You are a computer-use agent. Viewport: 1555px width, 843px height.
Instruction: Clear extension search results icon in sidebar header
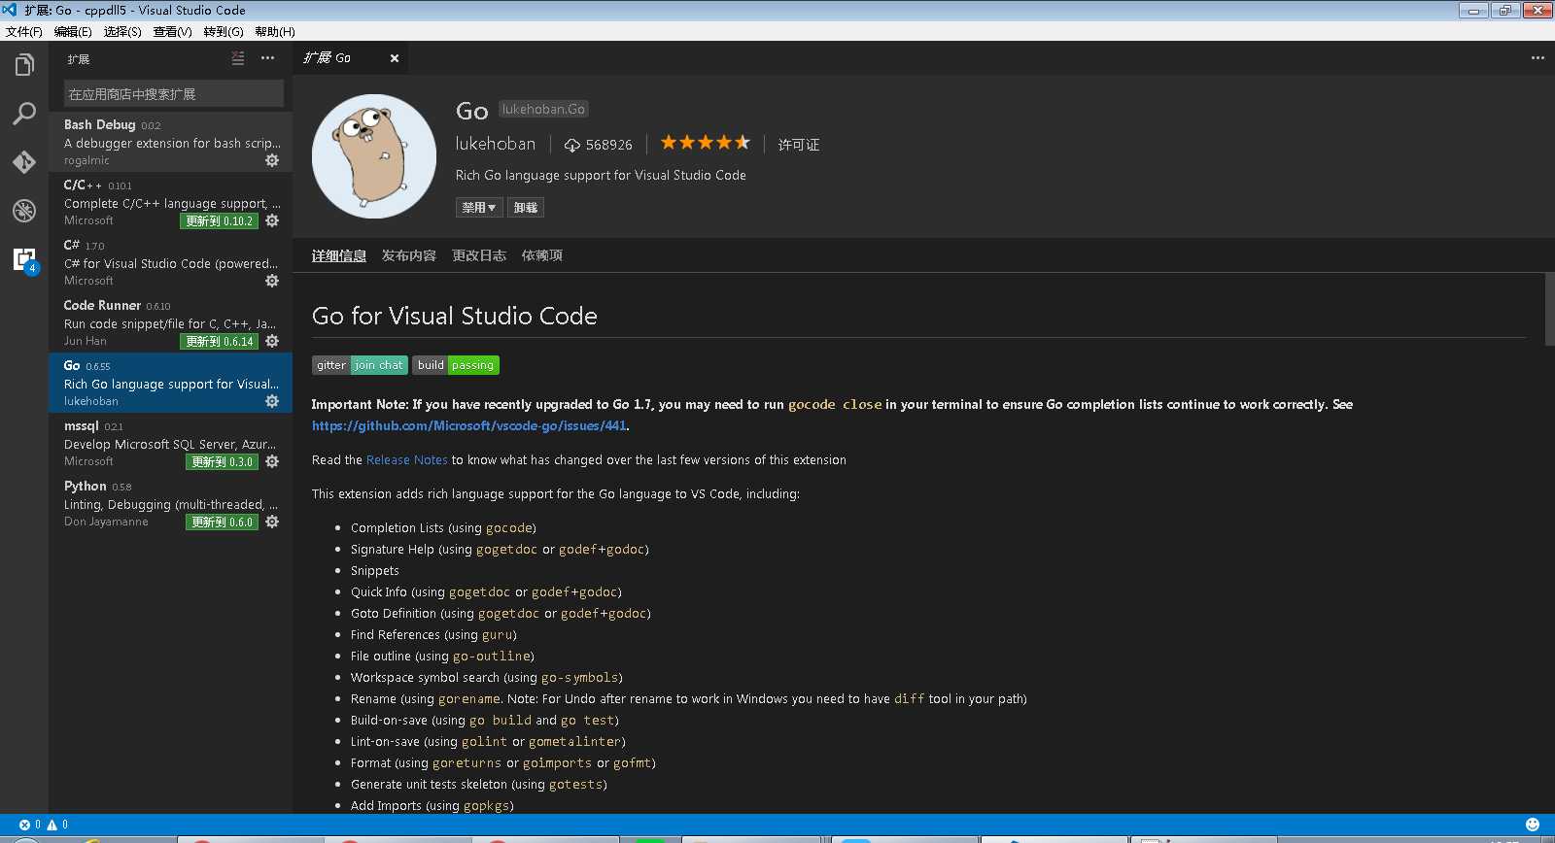click(x=238, y=58)
